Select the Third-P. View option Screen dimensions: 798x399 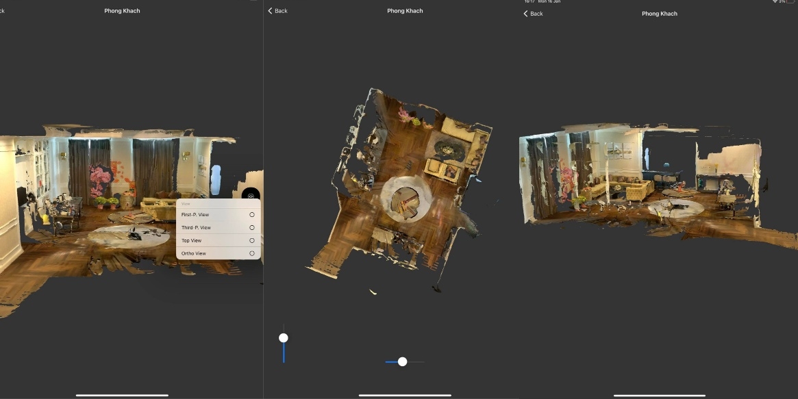point(218,228)
